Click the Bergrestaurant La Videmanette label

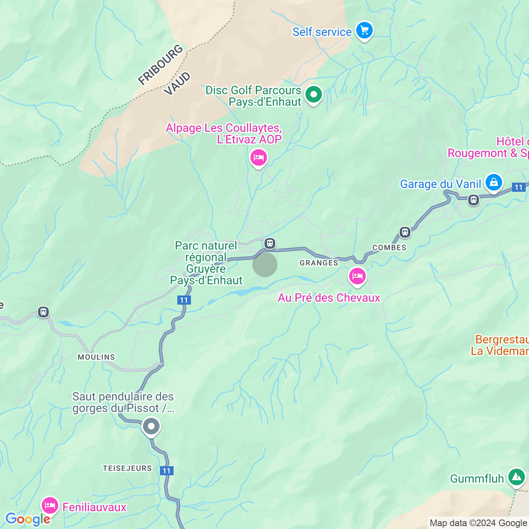pyautogui.click(x=500, y=346)
